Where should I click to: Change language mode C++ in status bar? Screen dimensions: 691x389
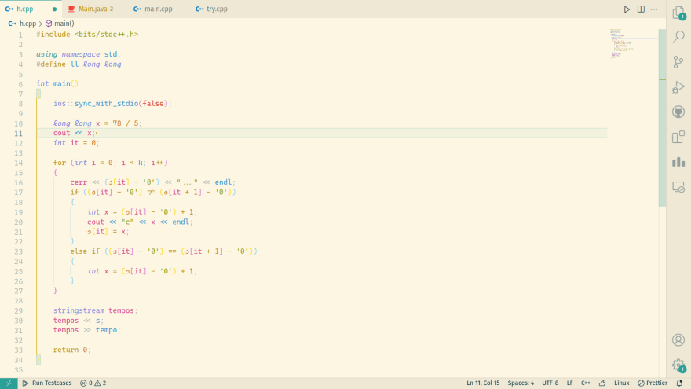(585, 383)
